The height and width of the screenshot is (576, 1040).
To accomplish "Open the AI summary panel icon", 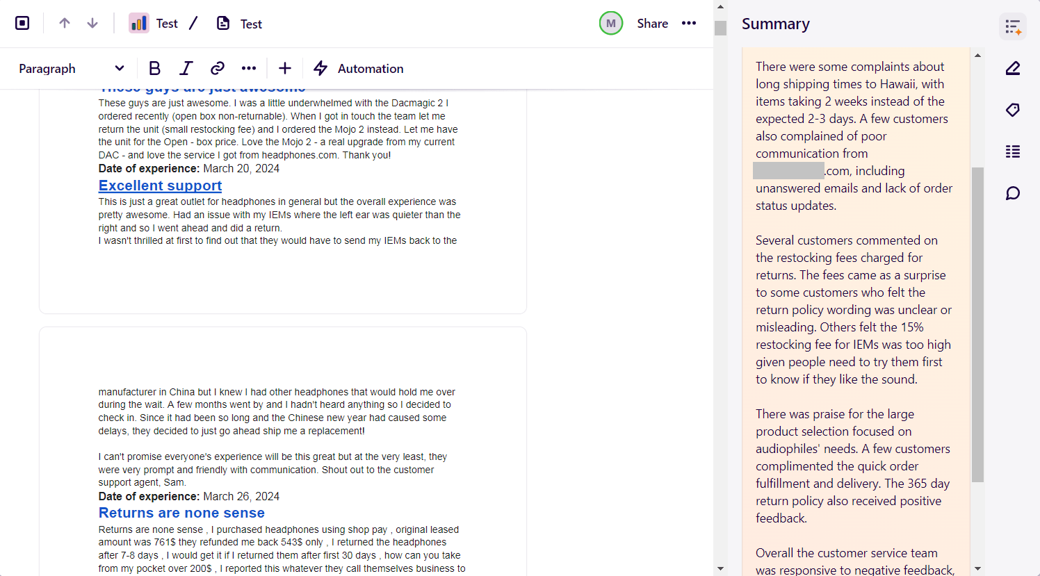I will click(x=1013, y=26).
